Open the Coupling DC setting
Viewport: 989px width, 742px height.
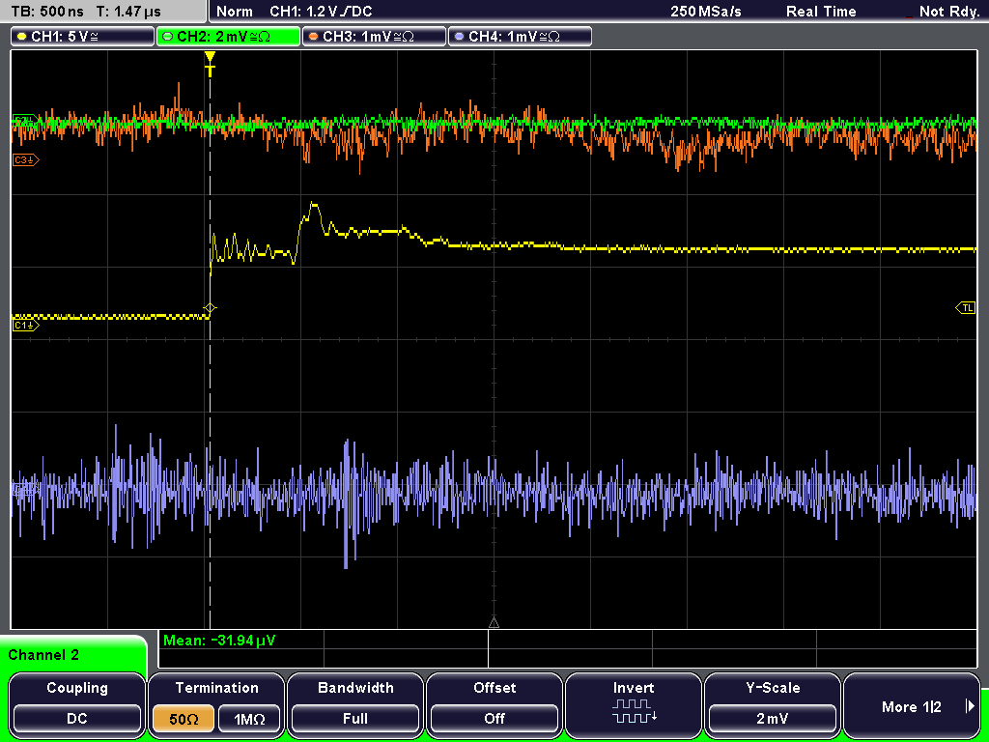coord(77,703)
